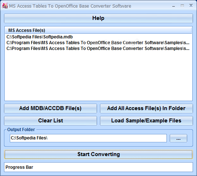Start Converting the files
The image size is (197, 176).
[x=98, y=154]
